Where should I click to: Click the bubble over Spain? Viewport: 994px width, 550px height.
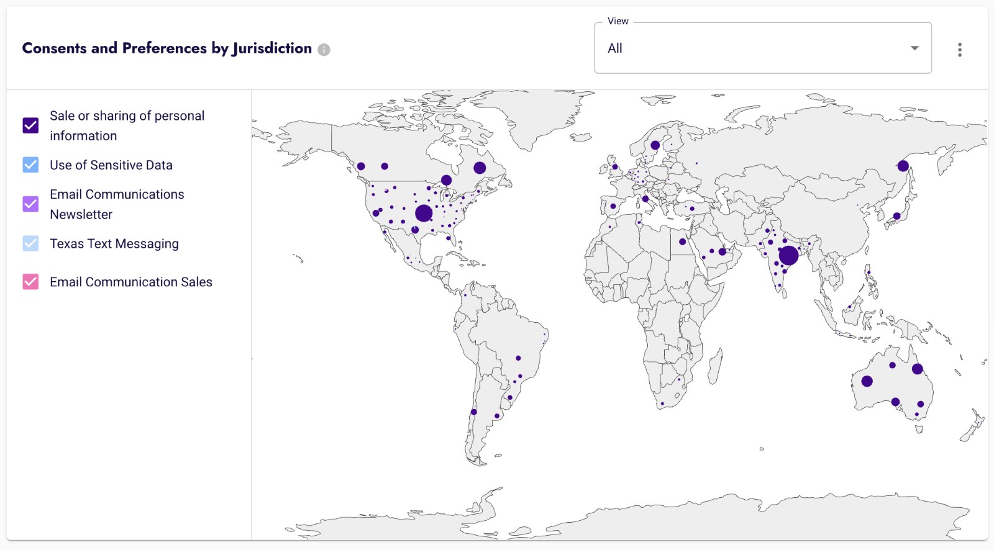[x=613, y=206]
